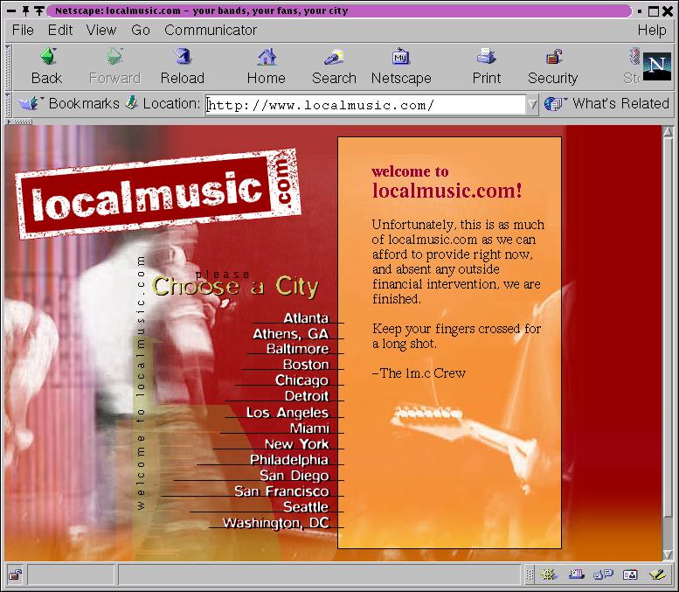The image size is (679, 592).
Task: Click the Forward navigation icon
Action: 114,57
